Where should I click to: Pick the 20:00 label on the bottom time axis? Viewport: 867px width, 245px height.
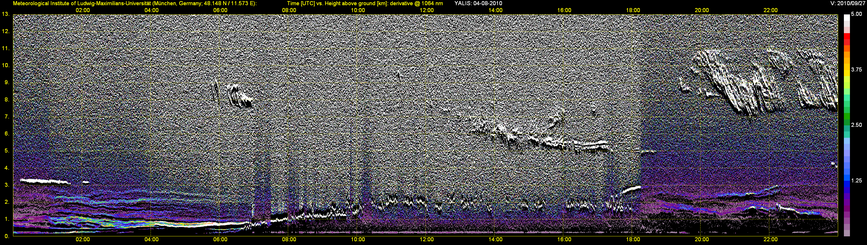(x=702, y=240)
